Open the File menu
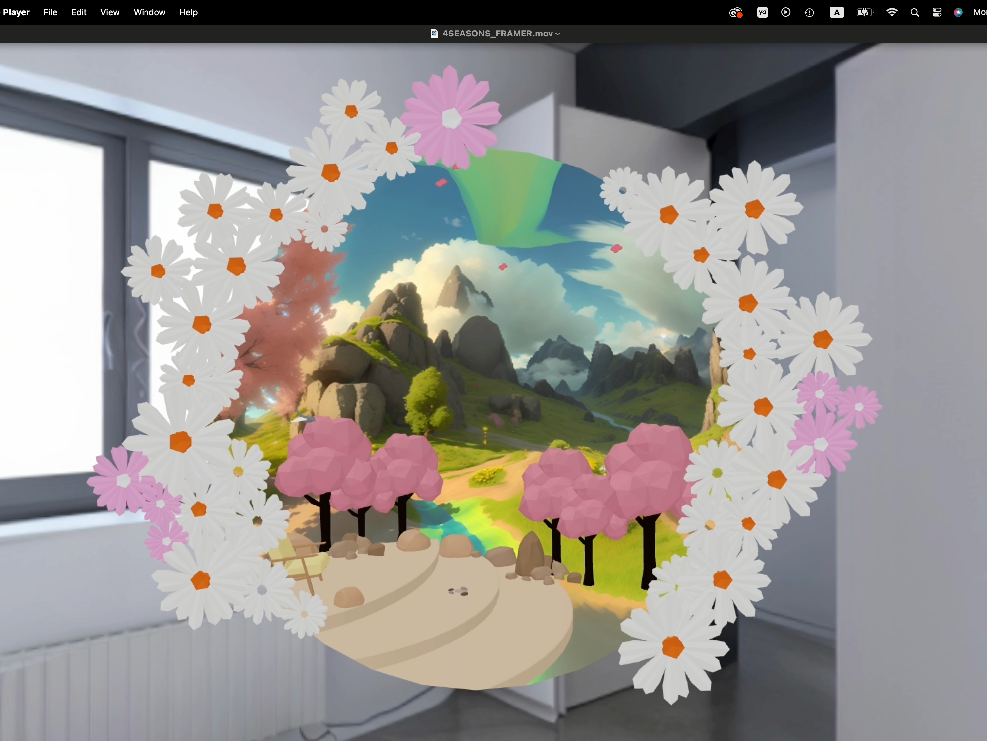 click(50, 12)
